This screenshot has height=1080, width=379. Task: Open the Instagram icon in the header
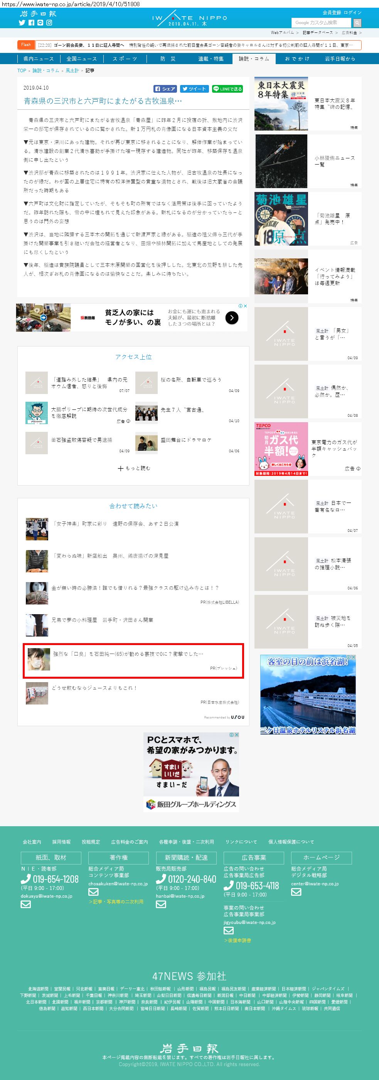49,23
